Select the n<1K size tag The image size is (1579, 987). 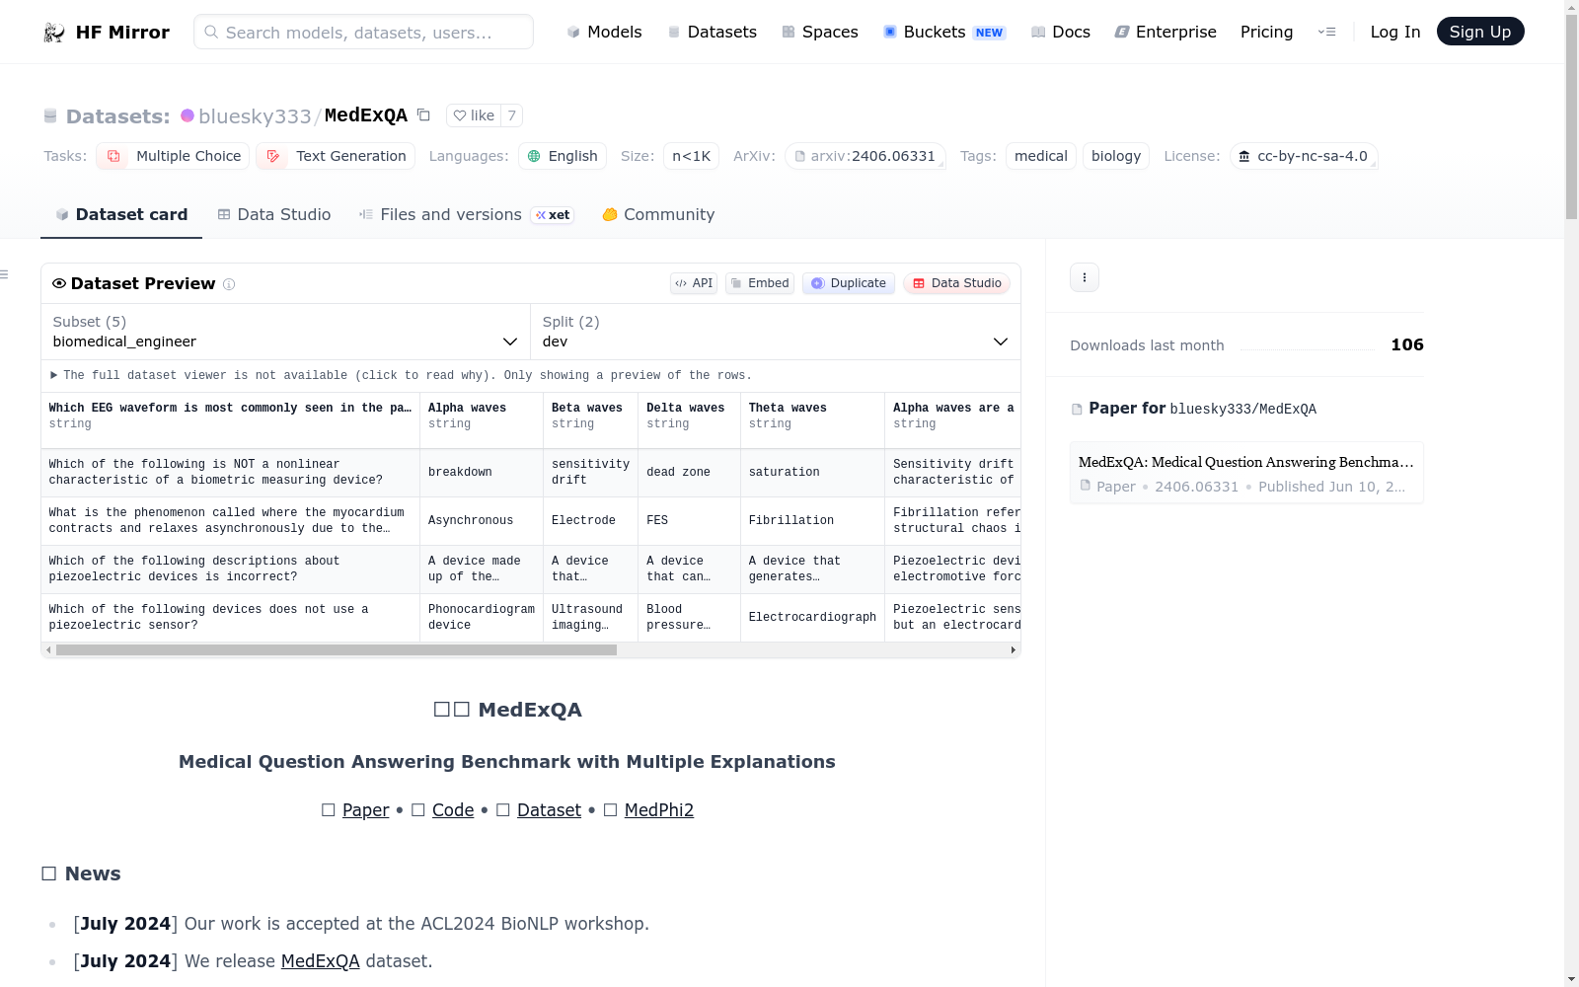pos(692,156)
